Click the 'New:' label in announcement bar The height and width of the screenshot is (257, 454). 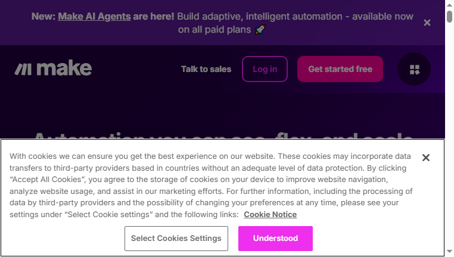pyautogui.click(x=43, y=17)
